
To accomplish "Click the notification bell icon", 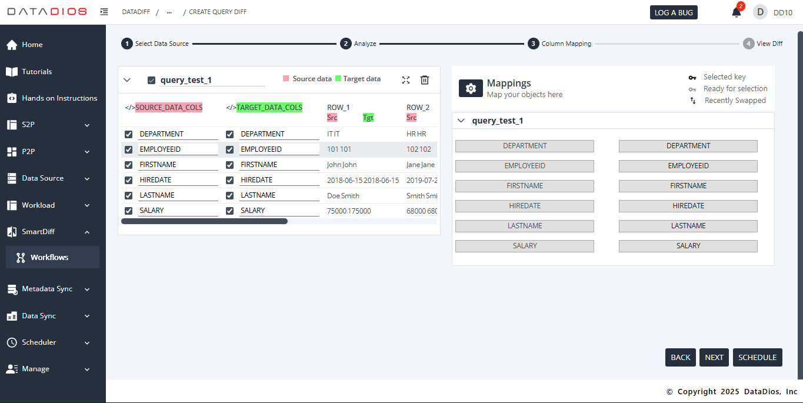I will point(736,12).
